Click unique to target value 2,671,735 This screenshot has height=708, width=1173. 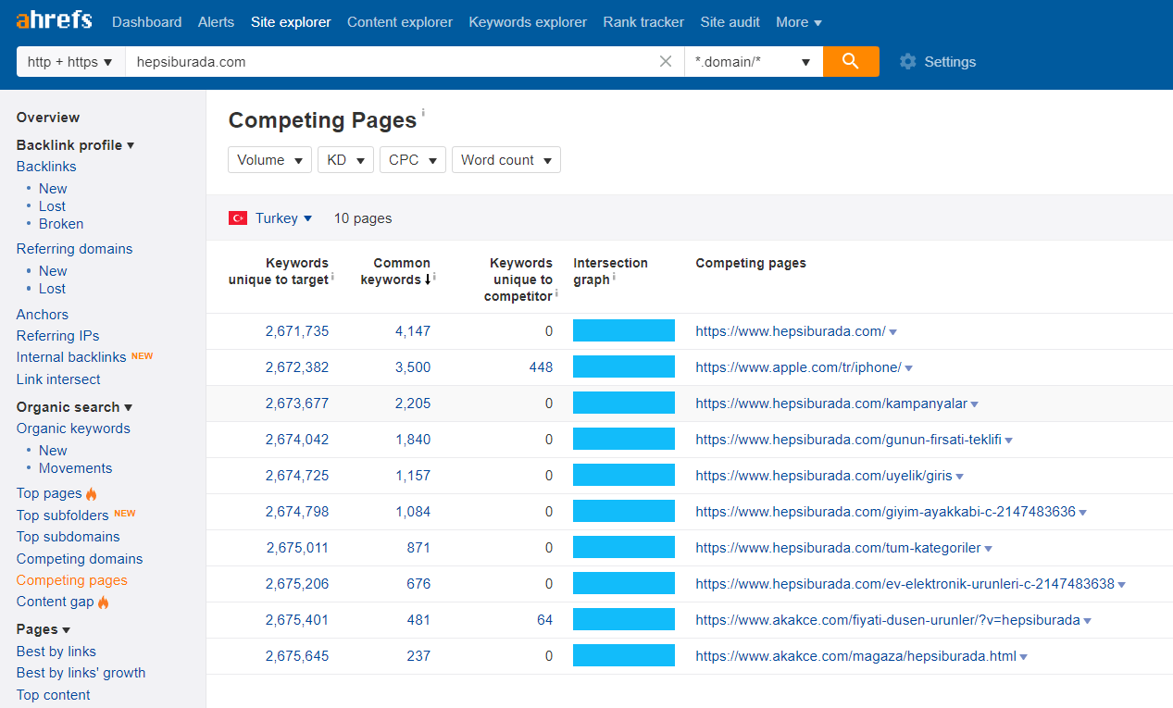(x=297, y=331)
